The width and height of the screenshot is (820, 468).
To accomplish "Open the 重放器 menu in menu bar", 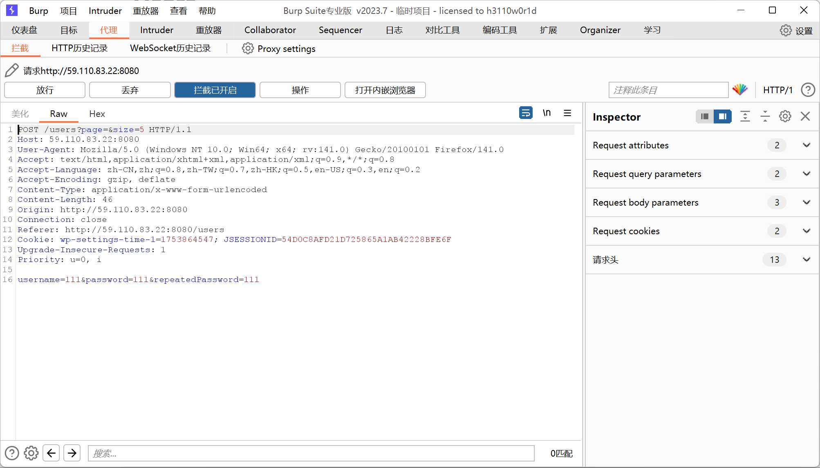I will [x=146, y=11].
